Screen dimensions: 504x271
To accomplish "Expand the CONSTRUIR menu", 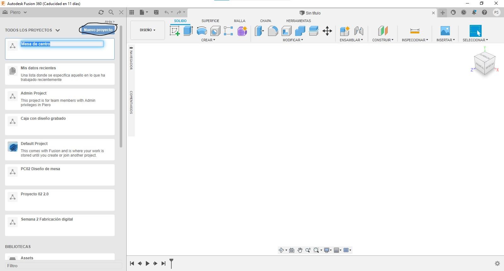I will click(383, 40).
